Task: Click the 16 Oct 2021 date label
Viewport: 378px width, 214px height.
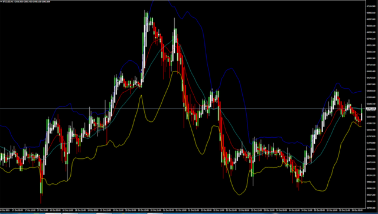Action: 5,210
